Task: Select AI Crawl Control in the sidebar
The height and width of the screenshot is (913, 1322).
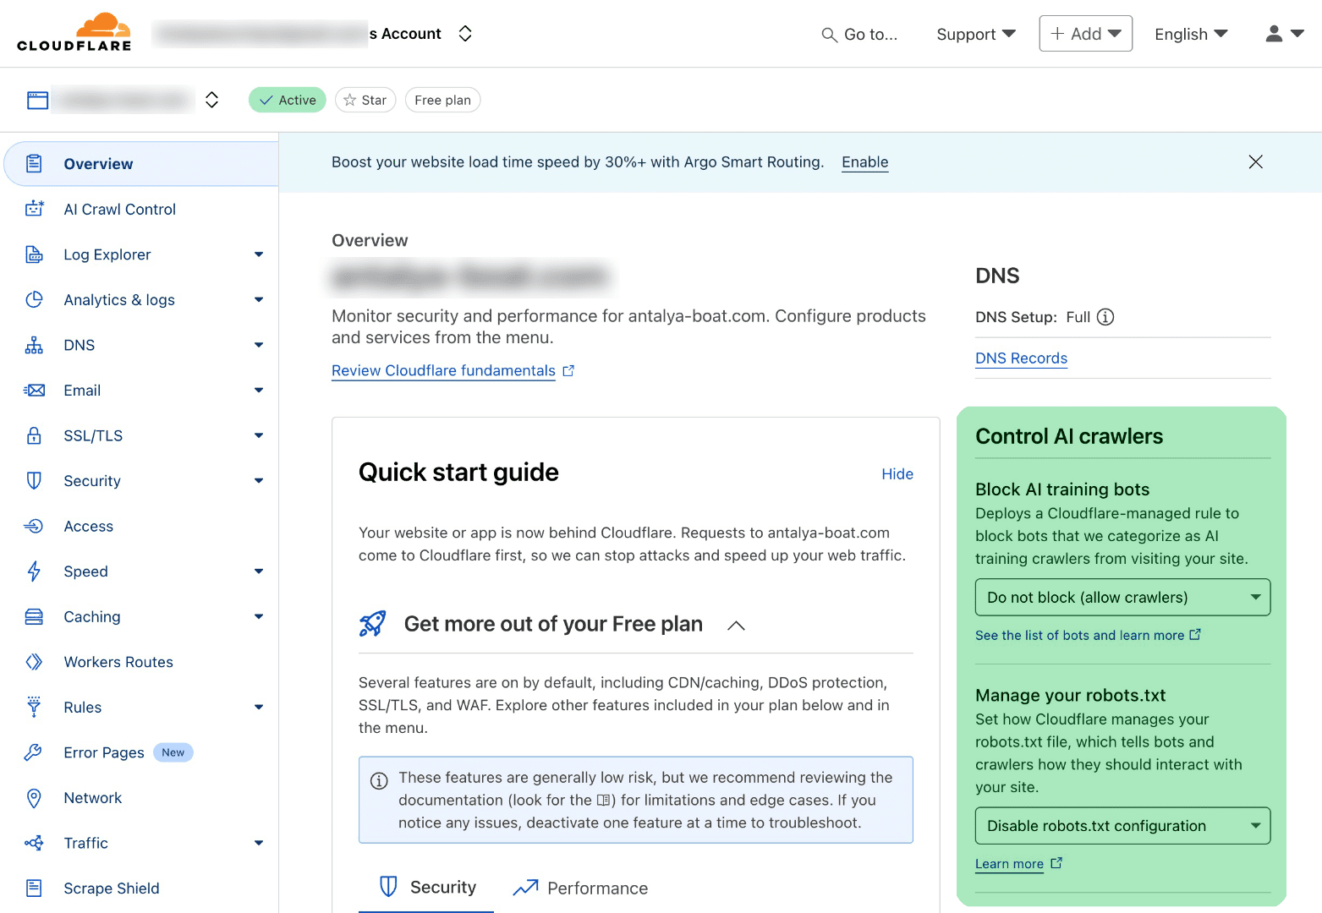Action: pos(119,209)
